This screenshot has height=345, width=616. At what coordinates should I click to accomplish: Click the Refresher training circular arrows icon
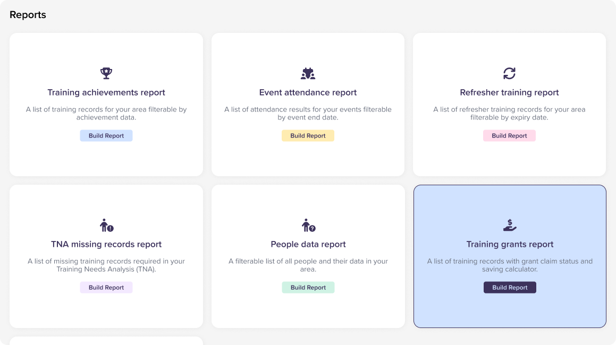[x=509, y=73]
